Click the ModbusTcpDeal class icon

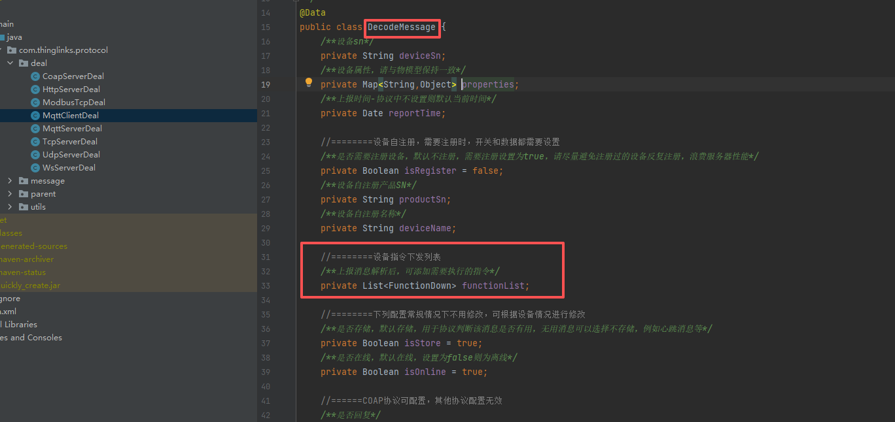point(35,103)
